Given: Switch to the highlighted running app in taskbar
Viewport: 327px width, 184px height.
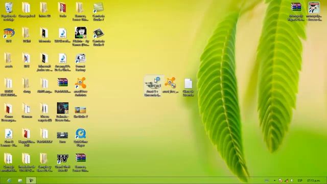Looking at the screenshot, I should (x=31, y=180).
